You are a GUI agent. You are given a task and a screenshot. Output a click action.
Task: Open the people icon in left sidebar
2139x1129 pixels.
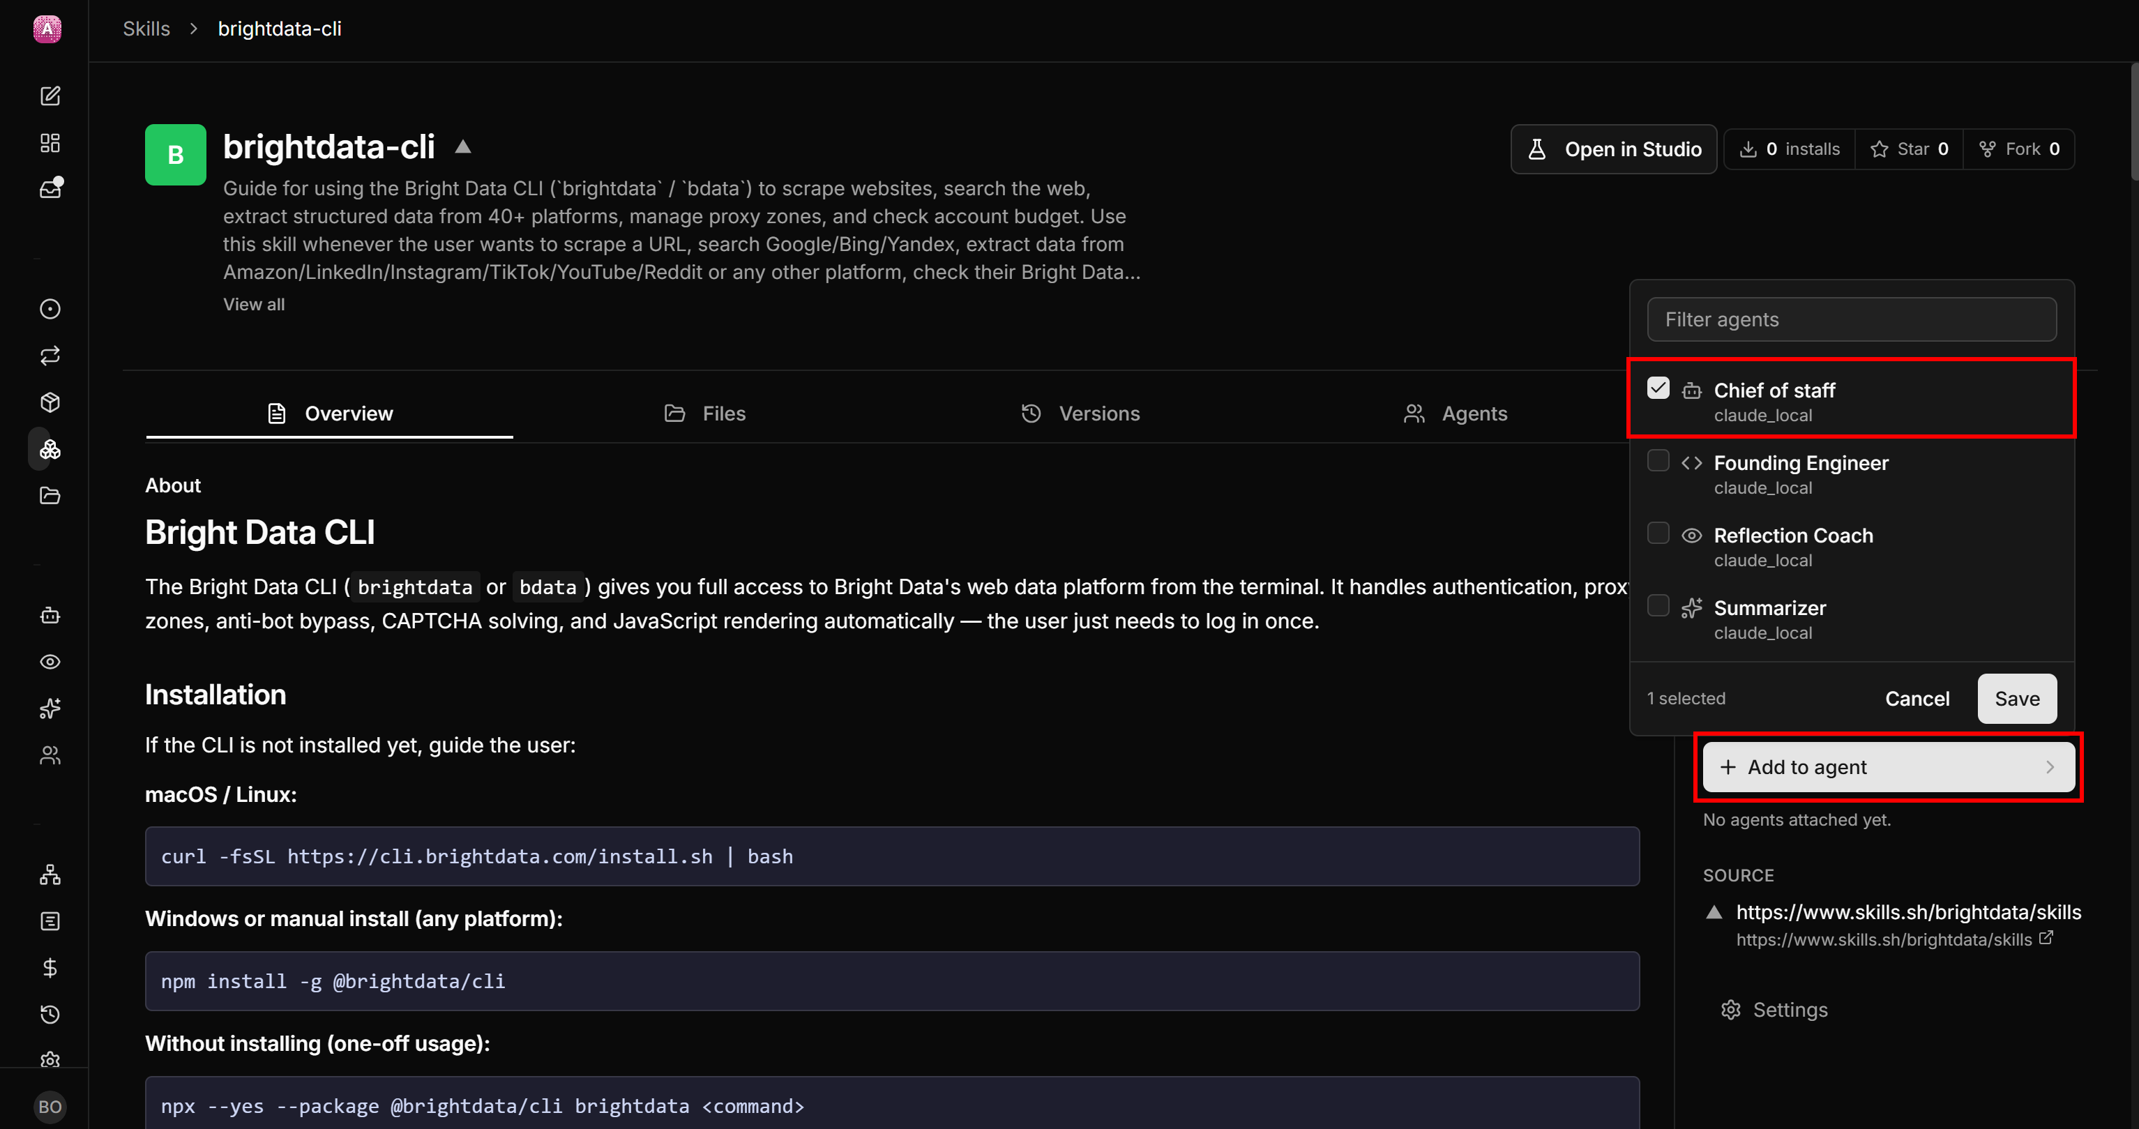click(x=50, y=755)
